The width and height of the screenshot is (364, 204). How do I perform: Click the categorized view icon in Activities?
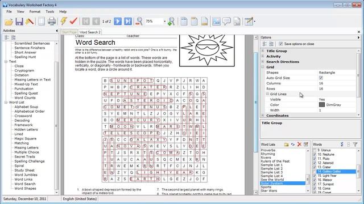point(7,37)
